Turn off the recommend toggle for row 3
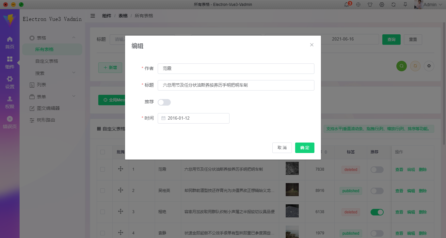Screen dimensions: 446x238 [x=377, y=212]
